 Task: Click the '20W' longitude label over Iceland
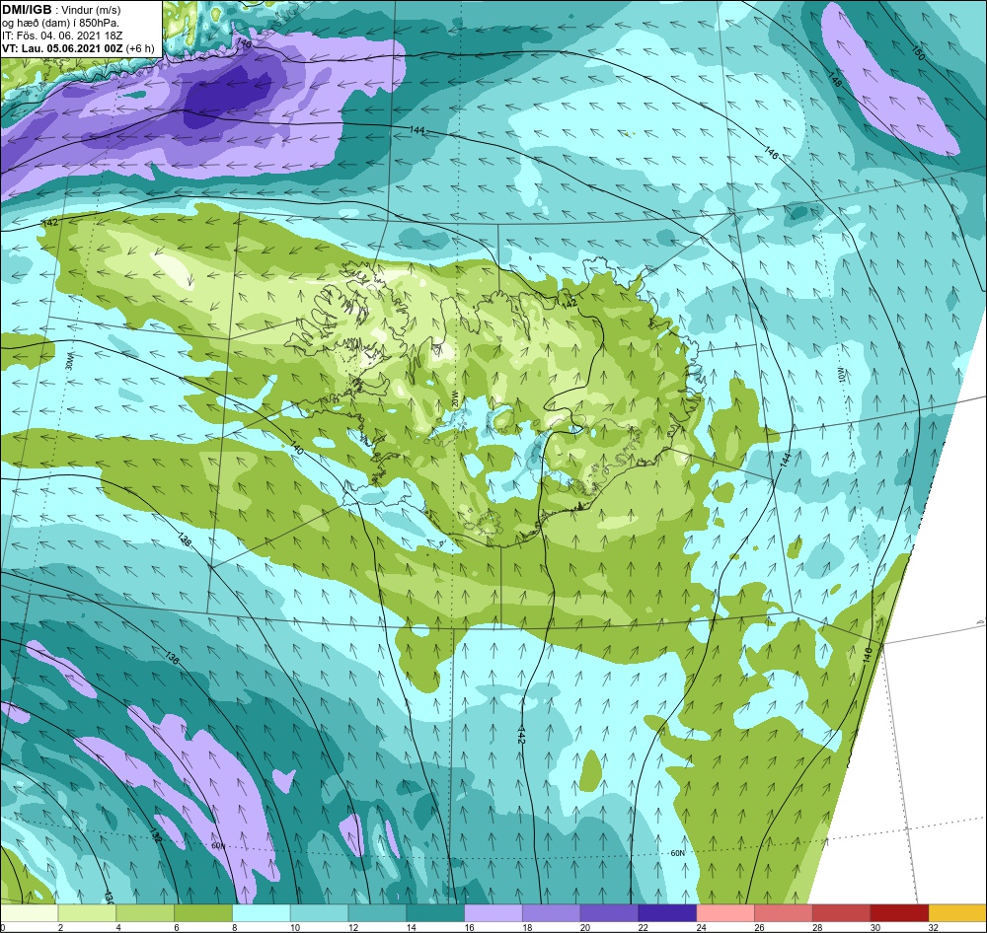click(x=453, y=397)
